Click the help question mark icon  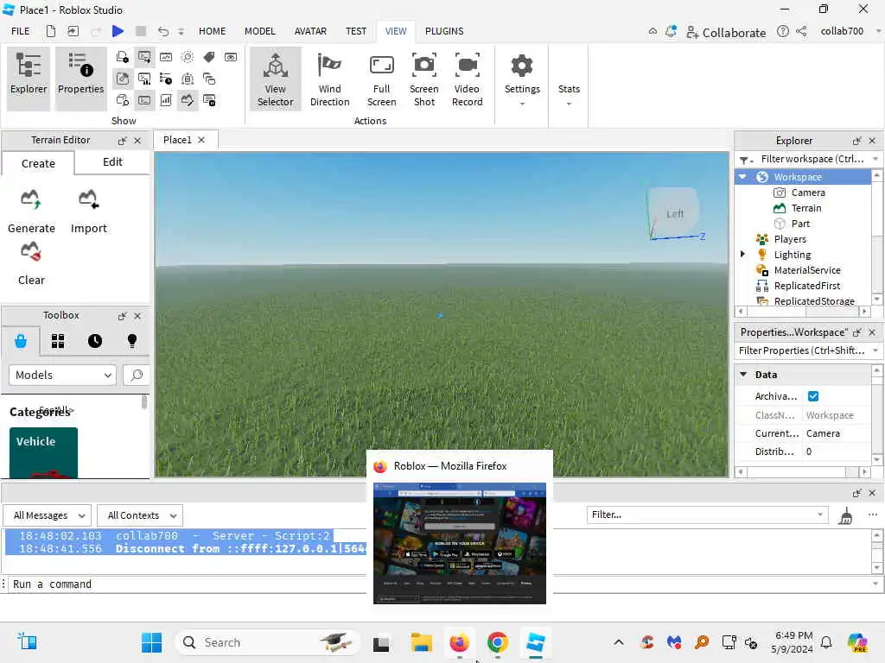point(782,32)
